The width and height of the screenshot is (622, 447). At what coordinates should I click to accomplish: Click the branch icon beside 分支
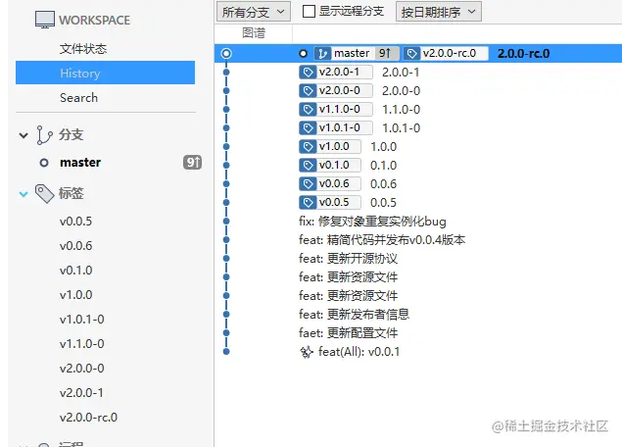coord(44,135)
